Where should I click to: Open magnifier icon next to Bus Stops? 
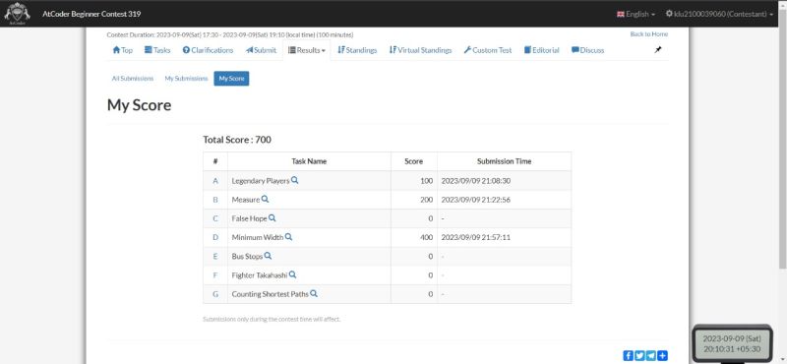click(268, 256)
